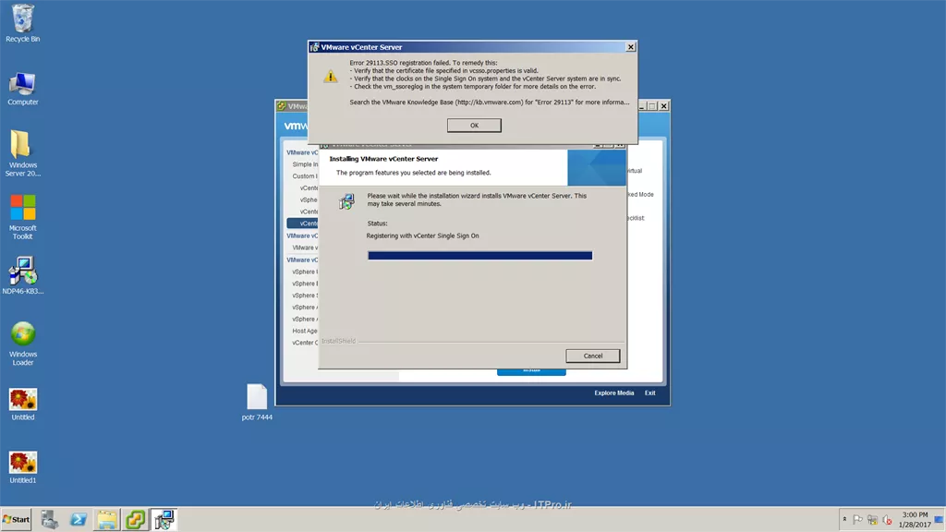Open the Computer desktop icon

23,88
